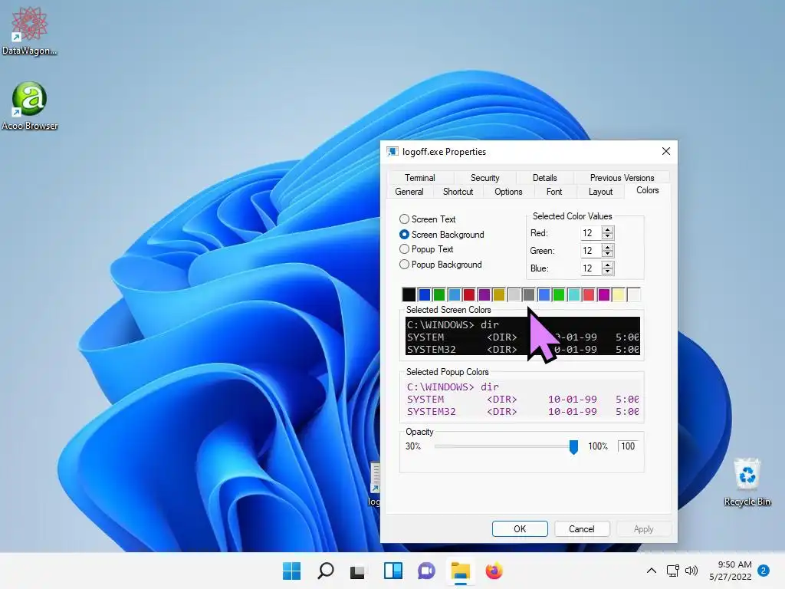Click the Selected Popup Colors preview
Viewport: 785px width, 589px height.
coord(523,399)
